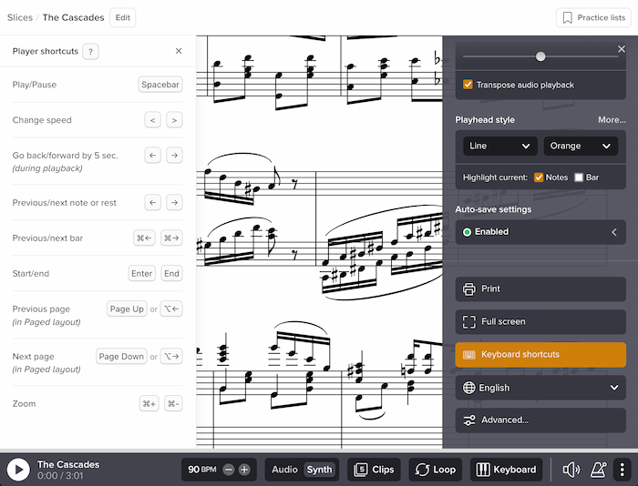The height and width of the screenshot is (486, 638).
Task: Open the Practice lists
Action: [593, 18]
